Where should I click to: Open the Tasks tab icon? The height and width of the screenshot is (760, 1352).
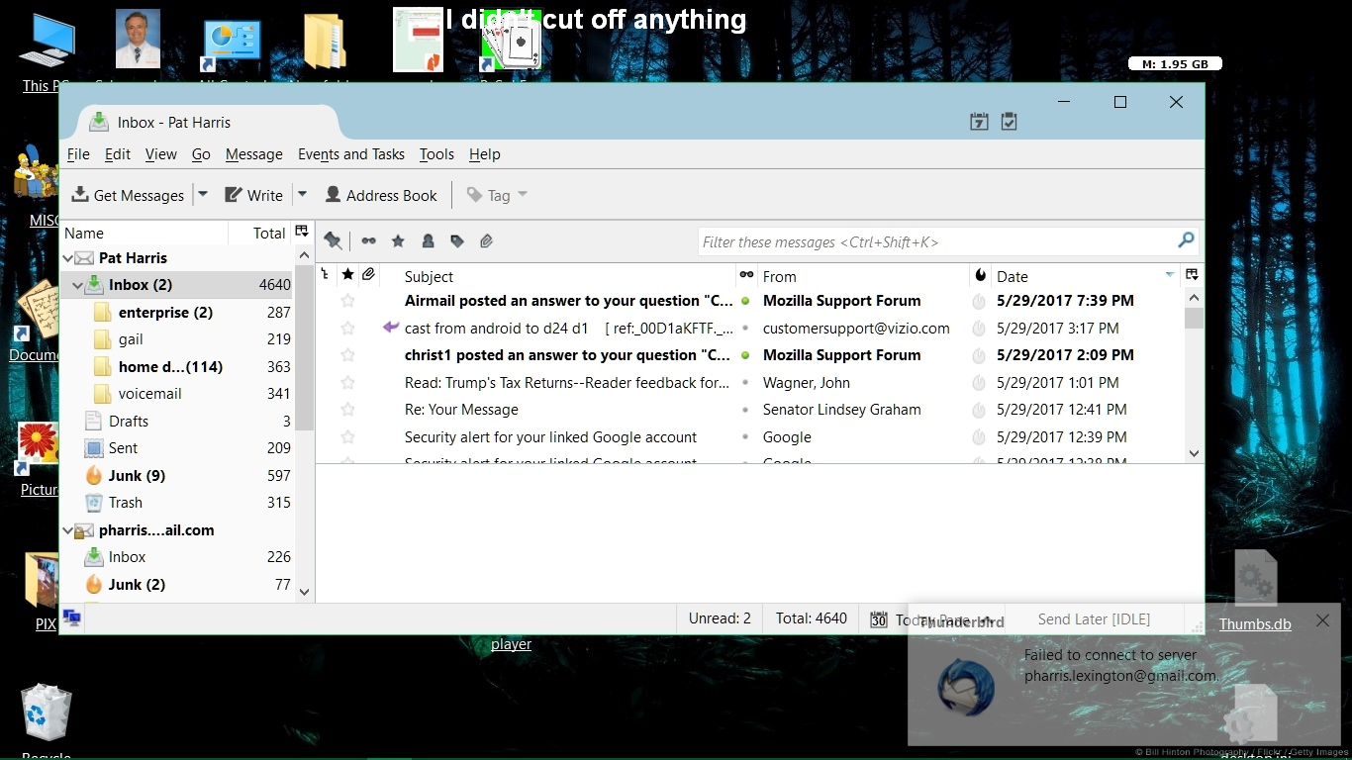click(x=1009, y=122)
